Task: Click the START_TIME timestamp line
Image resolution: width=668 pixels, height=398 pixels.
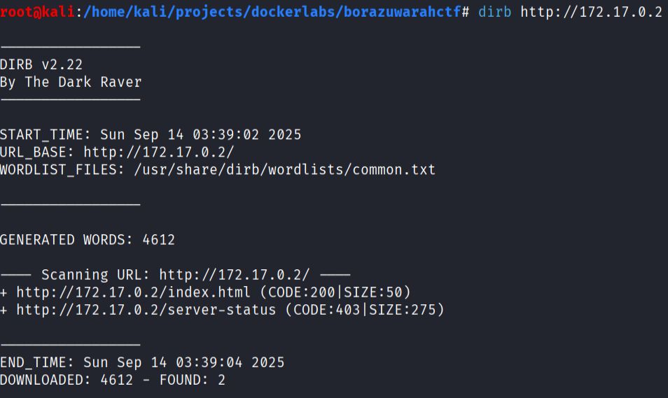Action: (151, 135)
